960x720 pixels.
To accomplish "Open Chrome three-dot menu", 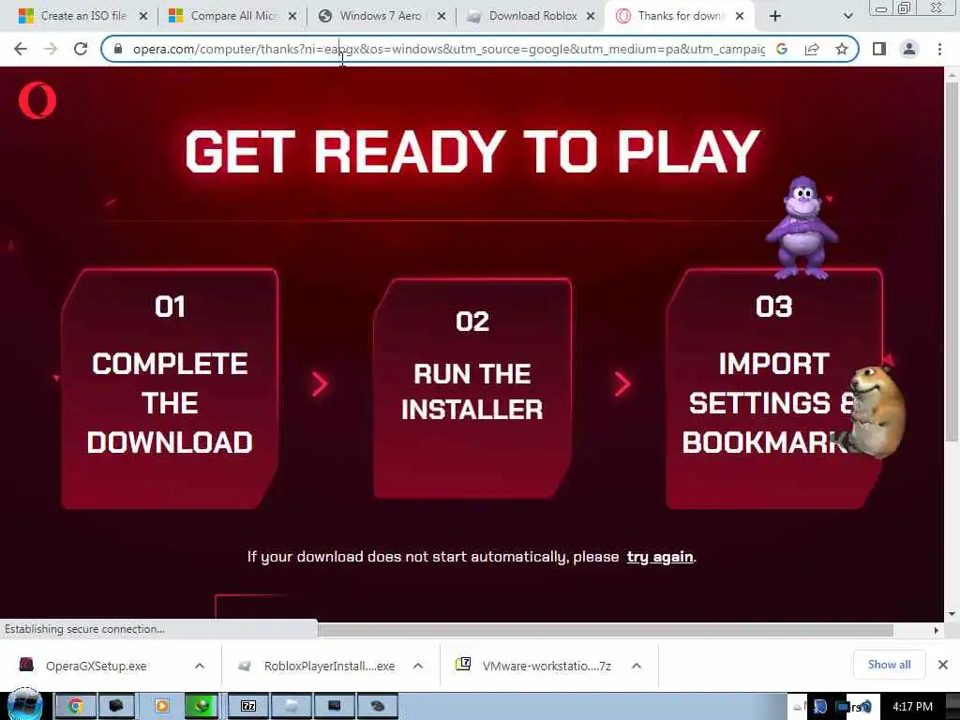I will click(939, 49).
